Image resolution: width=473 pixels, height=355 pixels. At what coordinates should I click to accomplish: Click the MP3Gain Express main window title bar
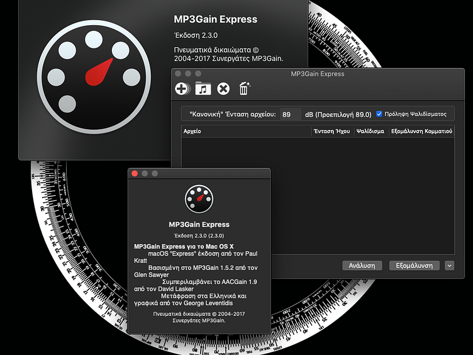(318, 74)
